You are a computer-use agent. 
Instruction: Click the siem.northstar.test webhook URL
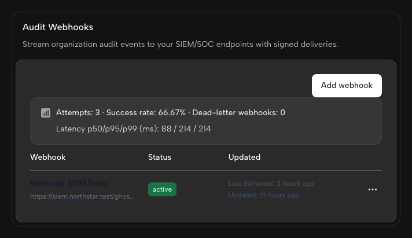click(x=82, y=196)
